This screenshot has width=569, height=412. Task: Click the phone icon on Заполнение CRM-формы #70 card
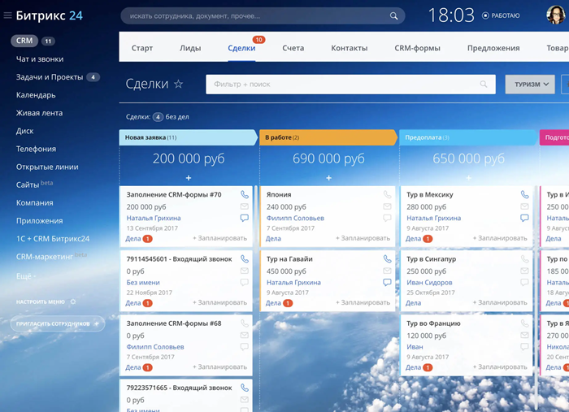[x=245, y=195]
